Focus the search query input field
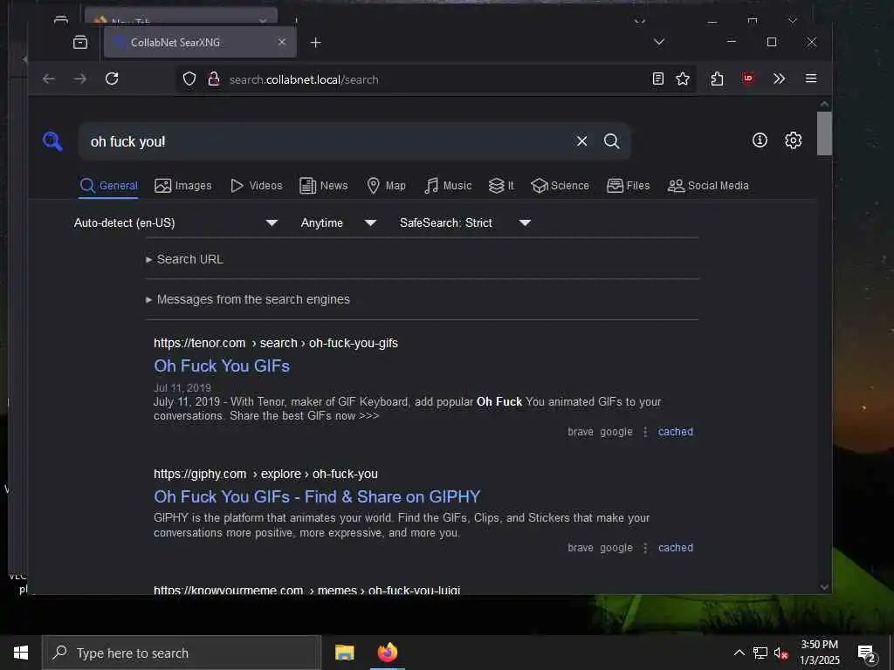The width and height of the screenshot is (894, 670). coord(328,141)
